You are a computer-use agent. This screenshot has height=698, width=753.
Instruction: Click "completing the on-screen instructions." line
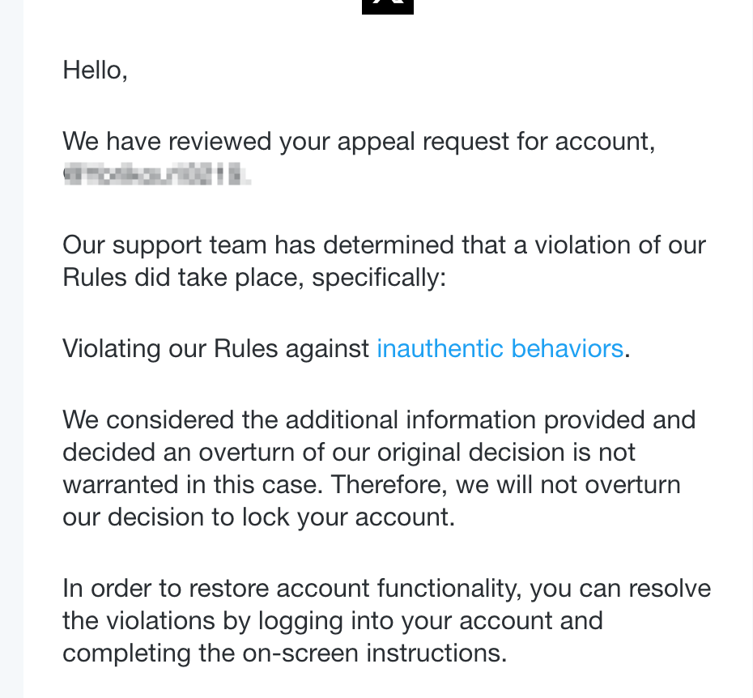[x=285, y=653]
